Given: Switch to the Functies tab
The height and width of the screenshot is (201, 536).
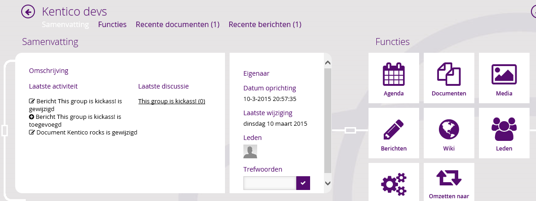Looking at the screenshot, I should [112, 24].
